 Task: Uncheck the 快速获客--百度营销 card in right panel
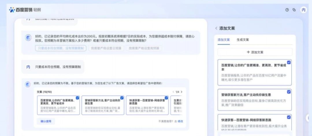tap(289, 117)
